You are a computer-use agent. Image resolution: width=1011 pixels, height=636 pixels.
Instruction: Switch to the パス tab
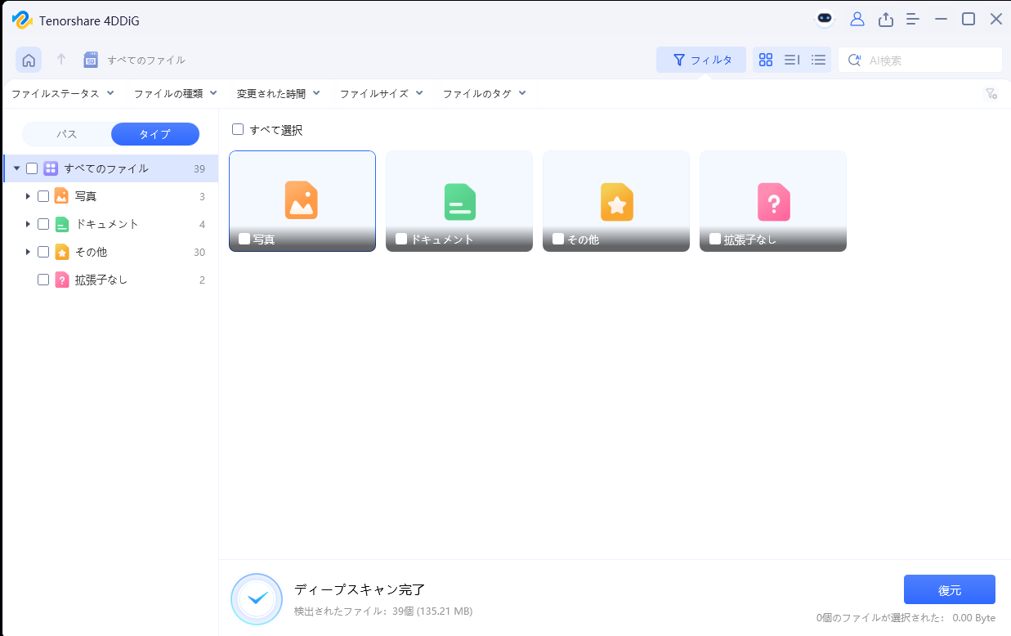(67, 134)
